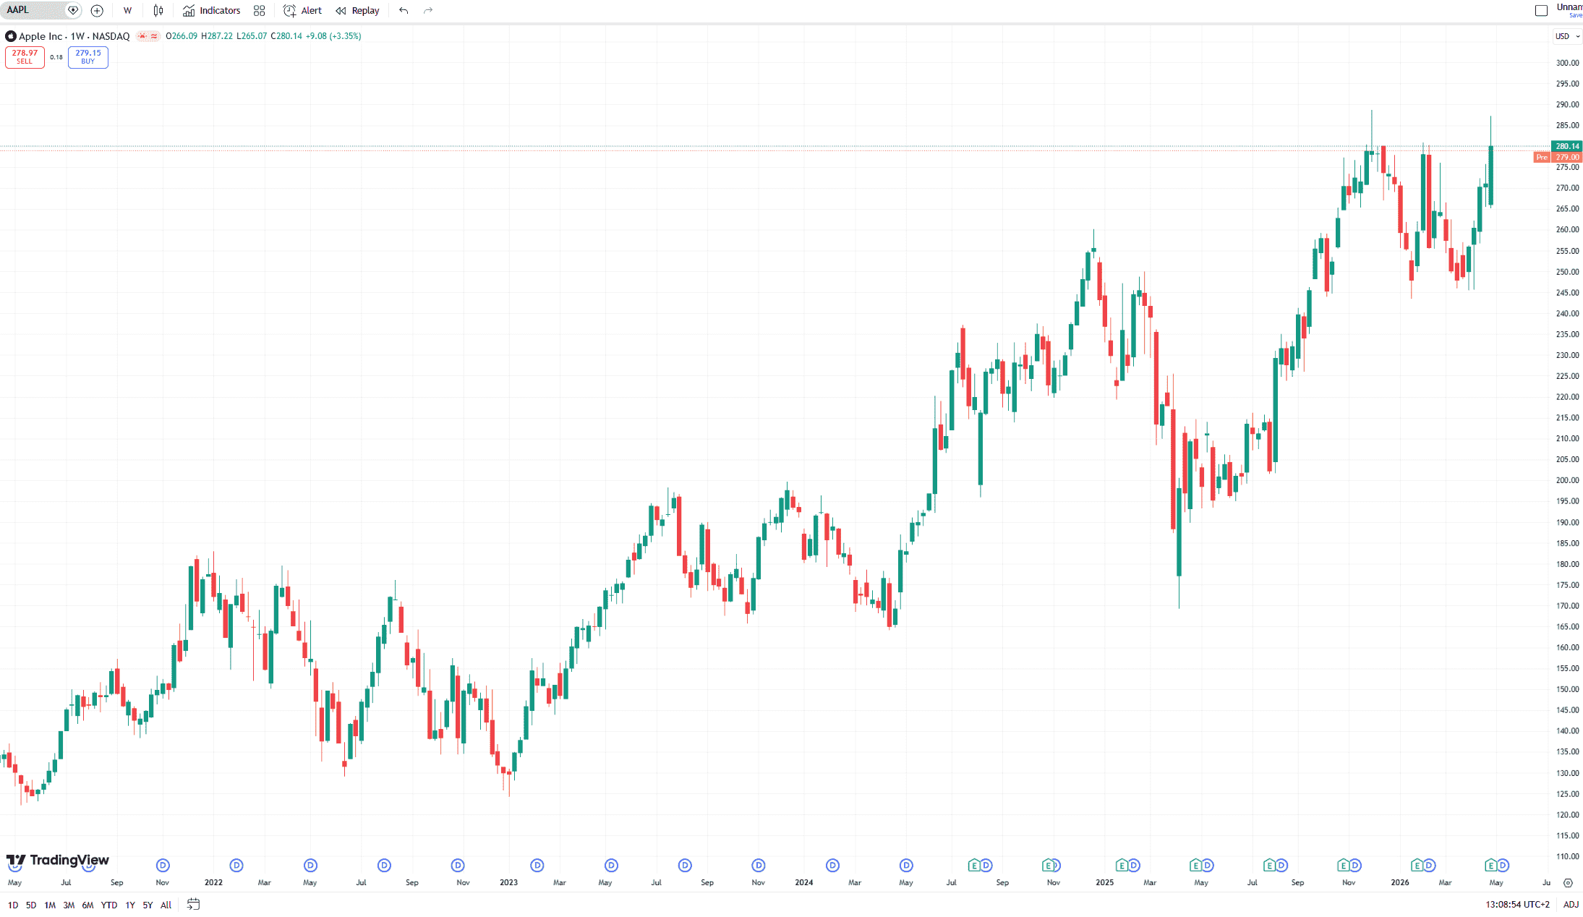Click earnings E marker before Sep 2025
Viewport: 1583px width, 917px height.
1269,866
